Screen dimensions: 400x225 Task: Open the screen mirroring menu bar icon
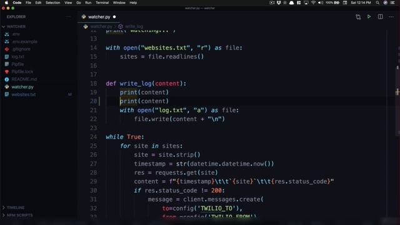point(306,2)
